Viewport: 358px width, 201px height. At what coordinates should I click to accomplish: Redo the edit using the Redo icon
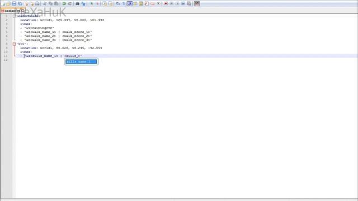pyautogui.click(x=70, y=4)
